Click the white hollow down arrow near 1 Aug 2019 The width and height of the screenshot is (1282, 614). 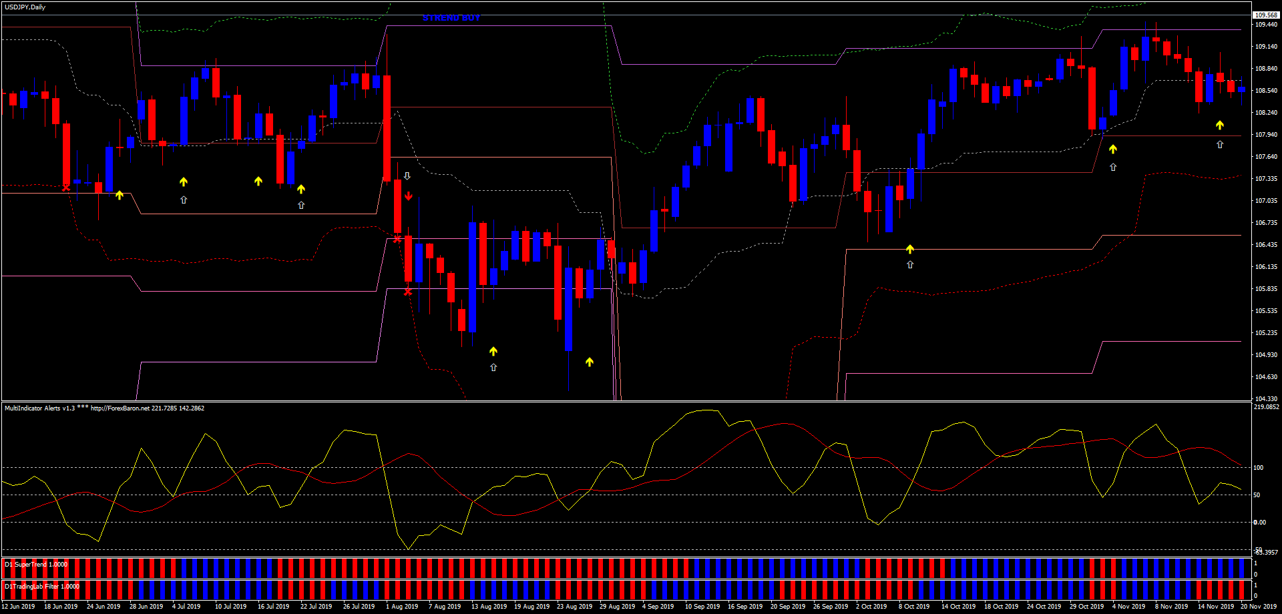tap(407, 176)
